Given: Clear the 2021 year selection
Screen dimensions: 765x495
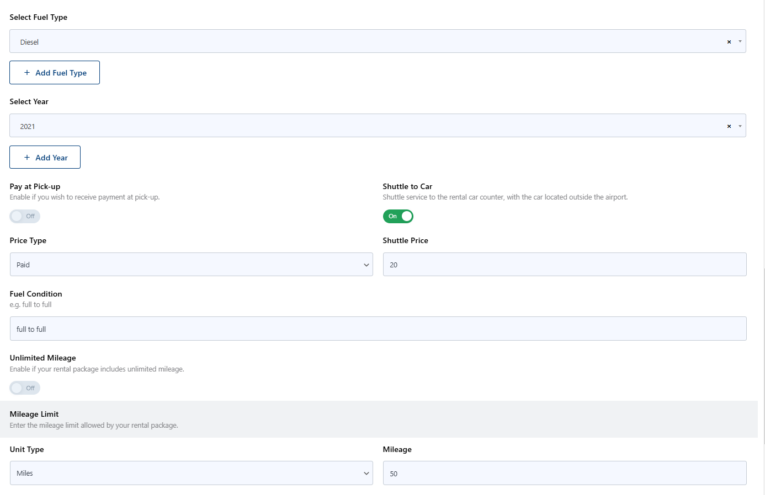Looking at the screenshot, I should tap(729, 126).
